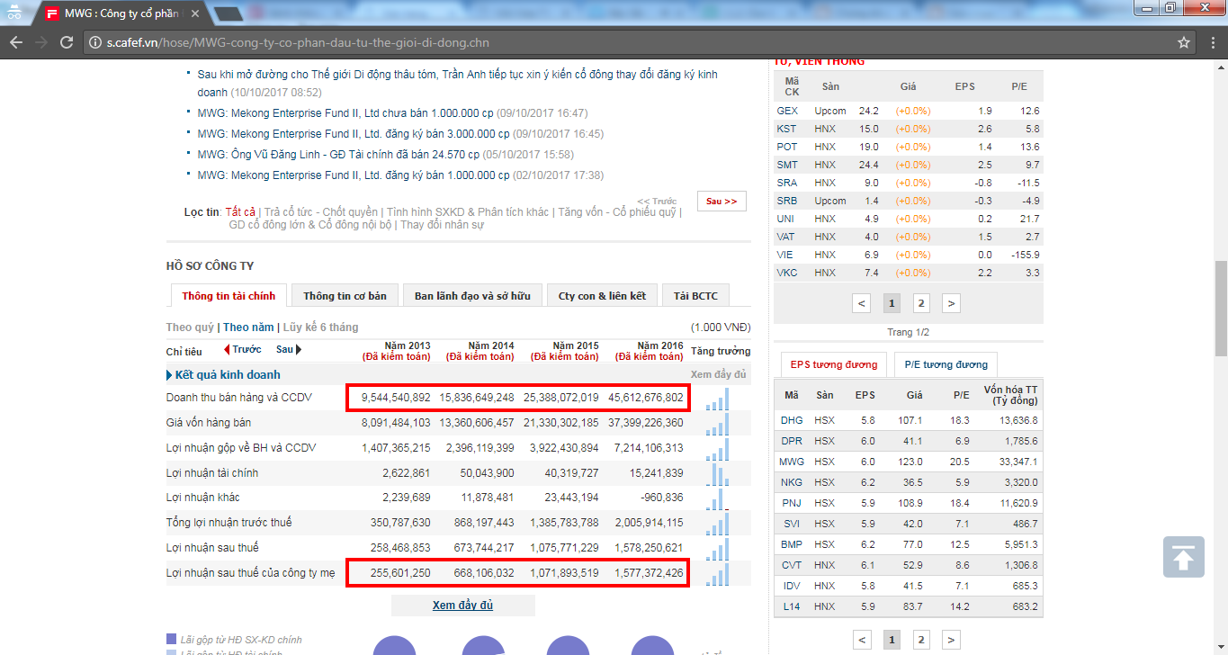Viewport: 1228px width, 655px height.
Task: Click the Sau >> news button
Action: [722, 202]
